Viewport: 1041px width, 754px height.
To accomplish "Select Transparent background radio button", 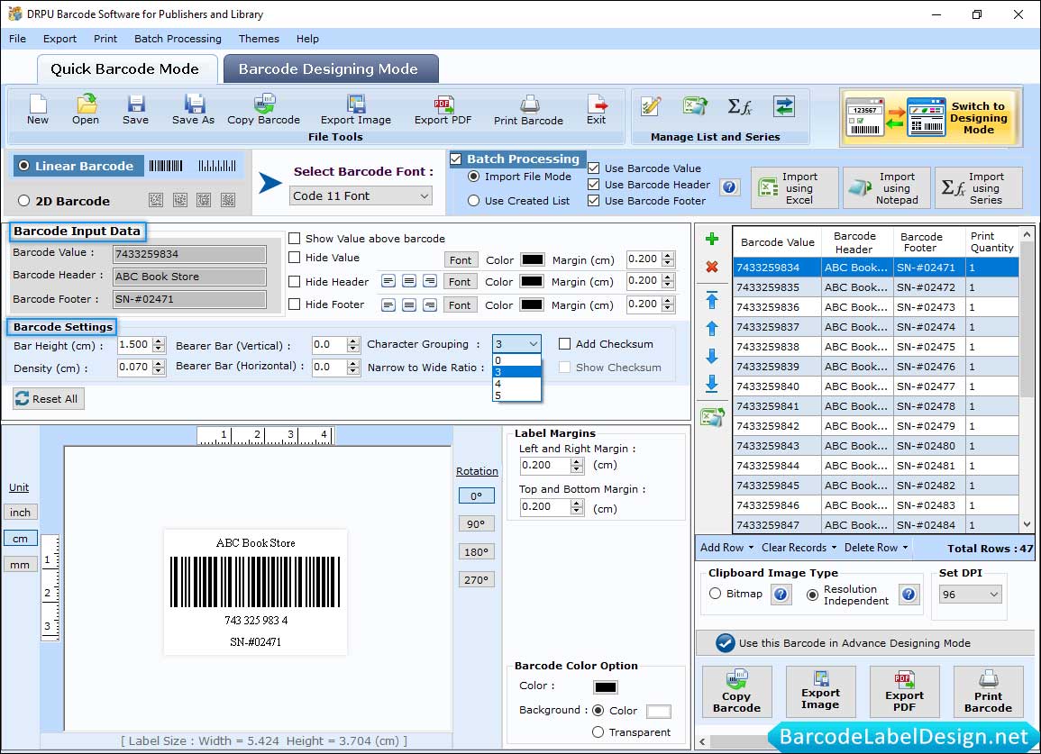I will pyautogui.click(x=598, y=732).
